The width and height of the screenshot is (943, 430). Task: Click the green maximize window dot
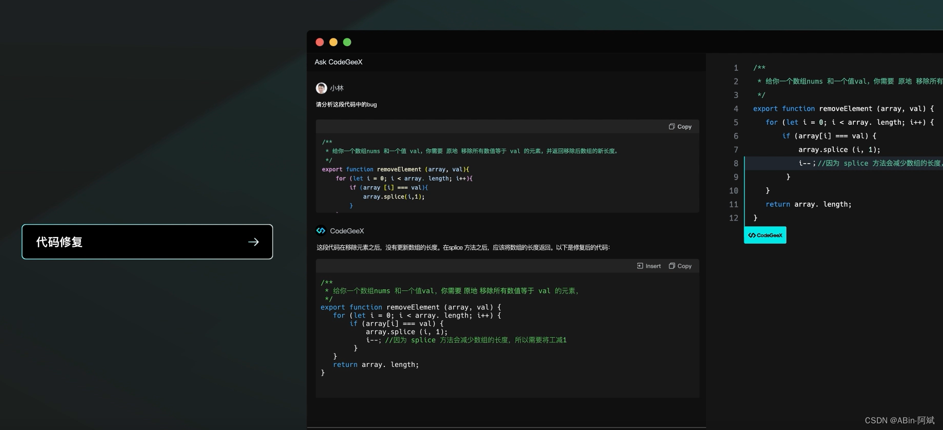tap(347, 42)
